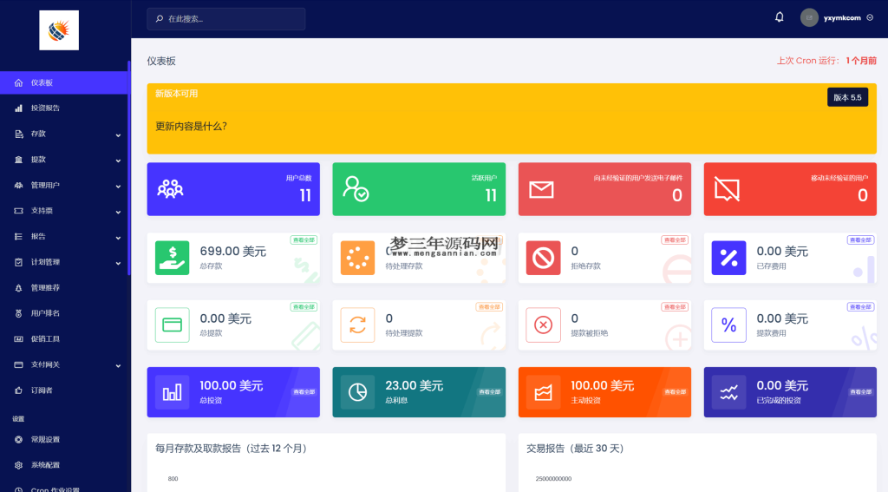The width and height of the screenshot is (888, 492).
Task: Expand the 支持票 menu chevron
Action: click(x=118, y=212)
